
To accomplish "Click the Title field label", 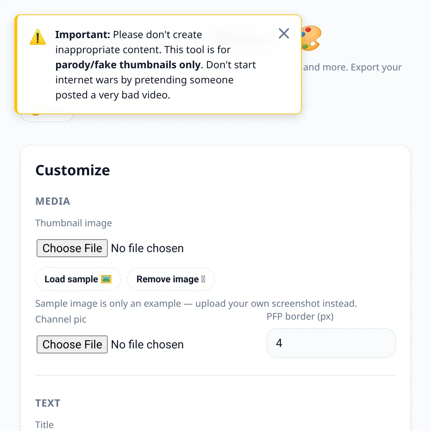I will point(45,425).
